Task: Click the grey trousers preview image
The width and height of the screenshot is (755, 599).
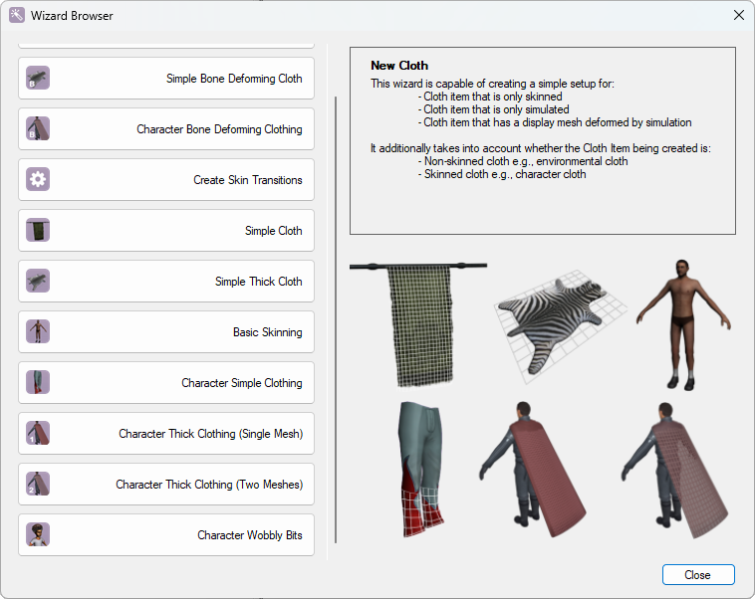Action: point(421,469)
